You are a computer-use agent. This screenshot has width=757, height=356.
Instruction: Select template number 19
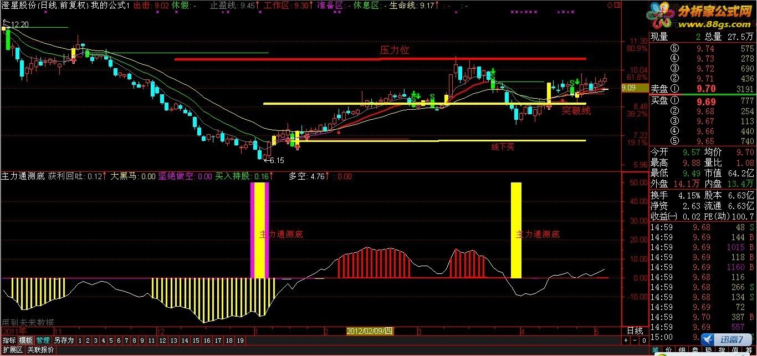(x=240, y=340)
